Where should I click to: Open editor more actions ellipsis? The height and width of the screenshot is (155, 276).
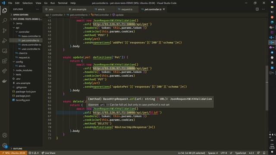click(263, 9)
